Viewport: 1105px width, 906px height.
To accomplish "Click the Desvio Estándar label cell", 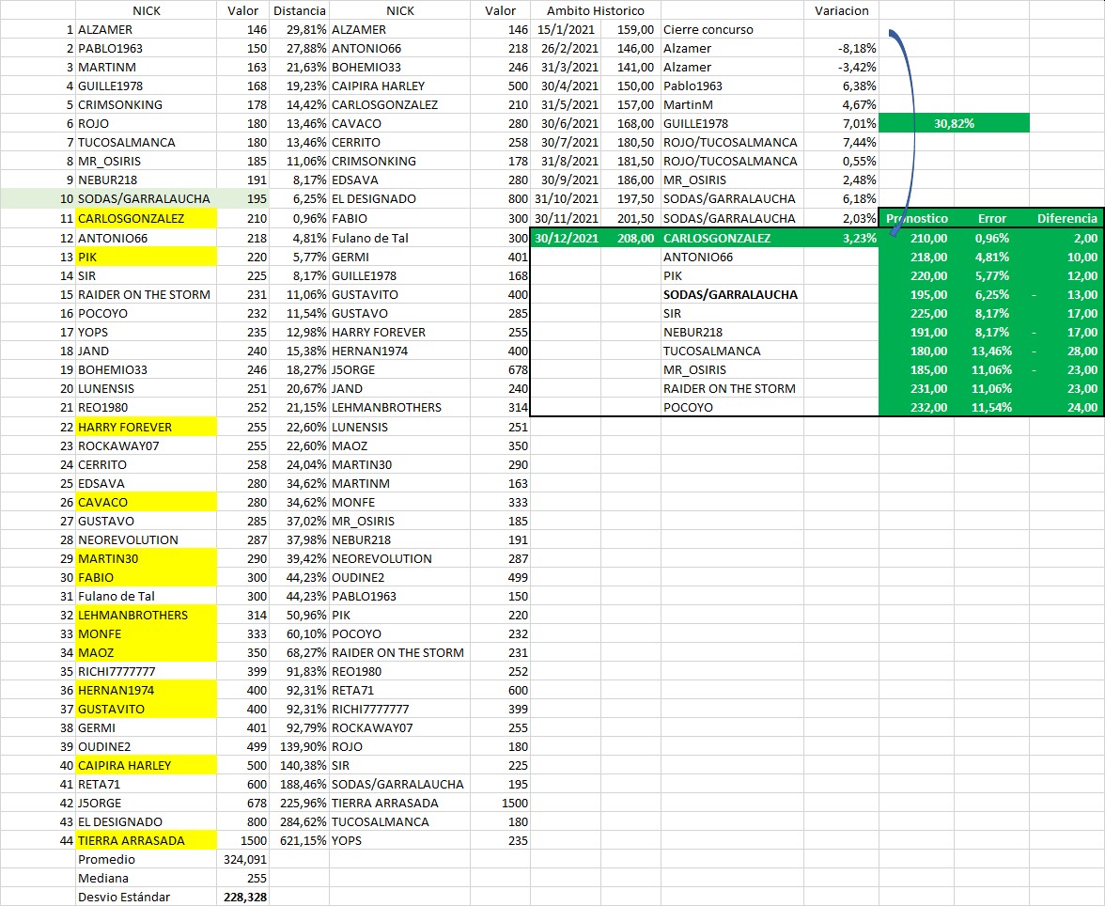I will pos(124,897).
